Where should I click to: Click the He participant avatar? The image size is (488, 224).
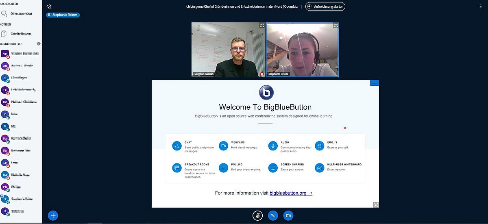point(5,102)
